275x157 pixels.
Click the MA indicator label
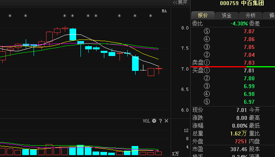pos(164,11)
